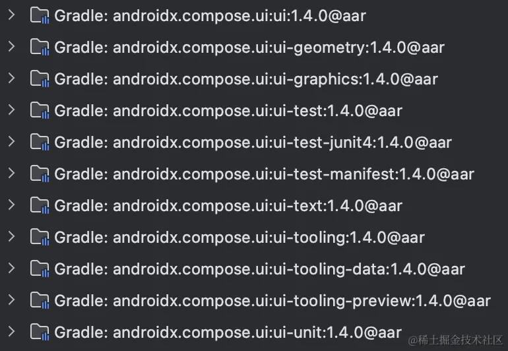This screenshot has height=351, width=508.
Task: Click library icon beside ui-tooling-data
Action: (40, 269)
